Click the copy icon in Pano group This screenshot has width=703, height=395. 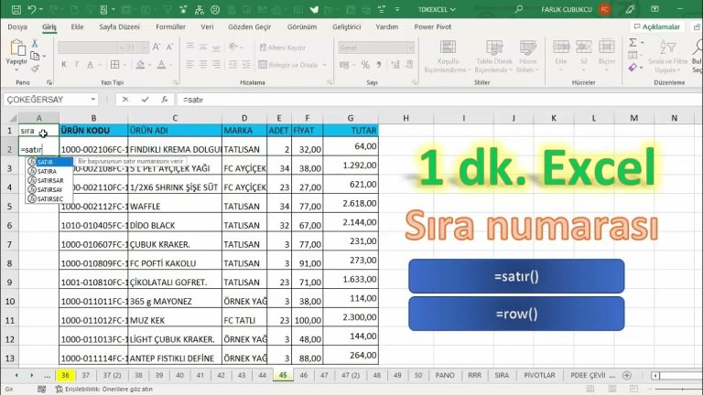click(x=35, y=56)
